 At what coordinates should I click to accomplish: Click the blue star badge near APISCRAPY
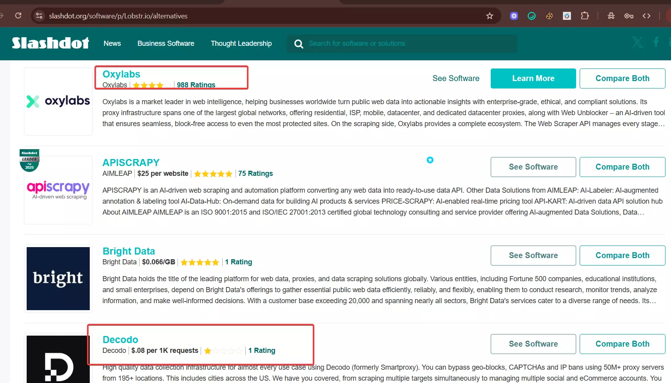pyautogui.click(x=430, y=160)
